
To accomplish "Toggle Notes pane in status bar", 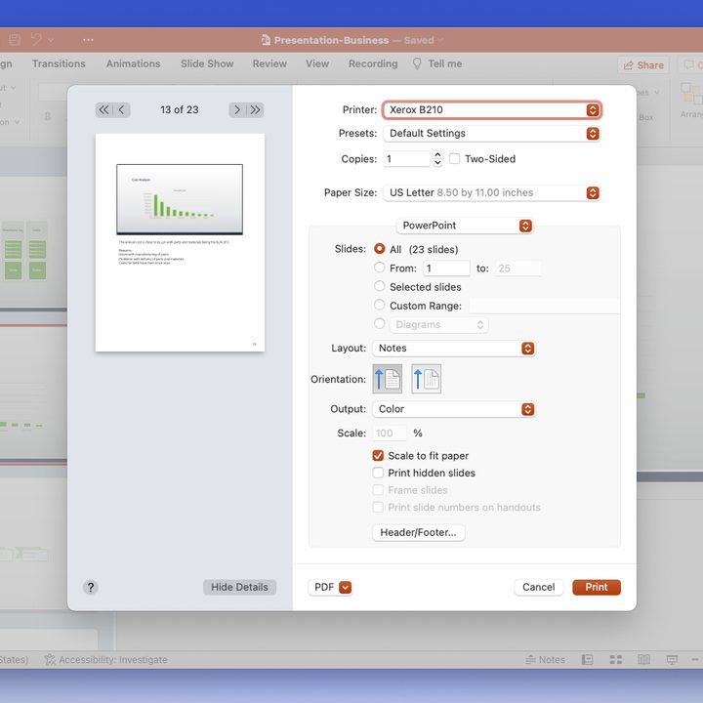I will (x=545, y=659).
